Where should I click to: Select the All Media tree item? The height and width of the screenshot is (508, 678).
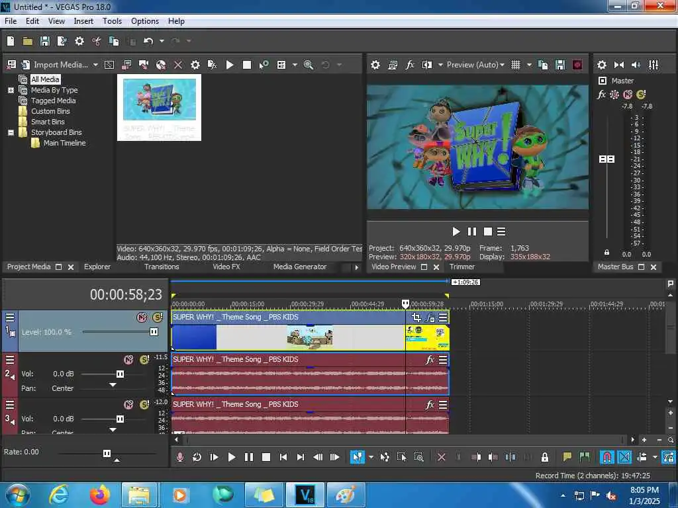click(x=45, y=79)
